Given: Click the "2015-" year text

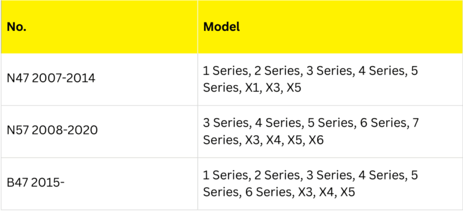Looking at the screenshot, I should point(49,183).
